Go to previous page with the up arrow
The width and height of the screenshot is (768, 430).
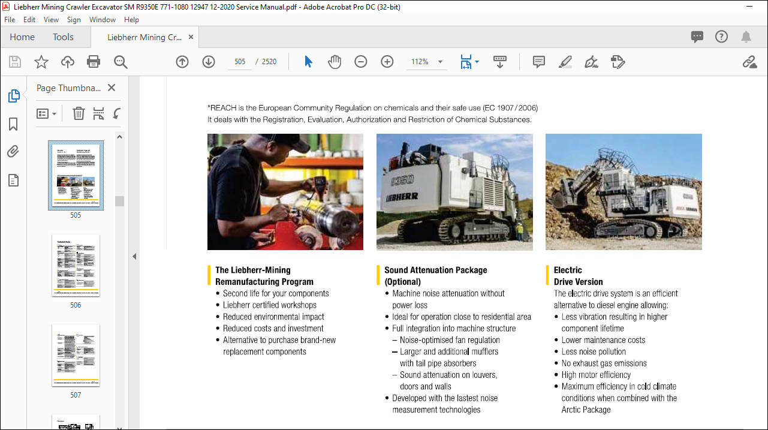pyautogui.click(x=182, y=62)
